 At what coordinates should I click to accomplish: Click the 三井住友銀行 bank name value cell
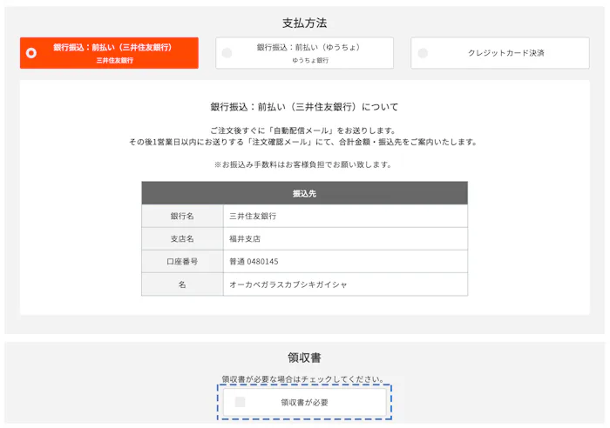253,216
